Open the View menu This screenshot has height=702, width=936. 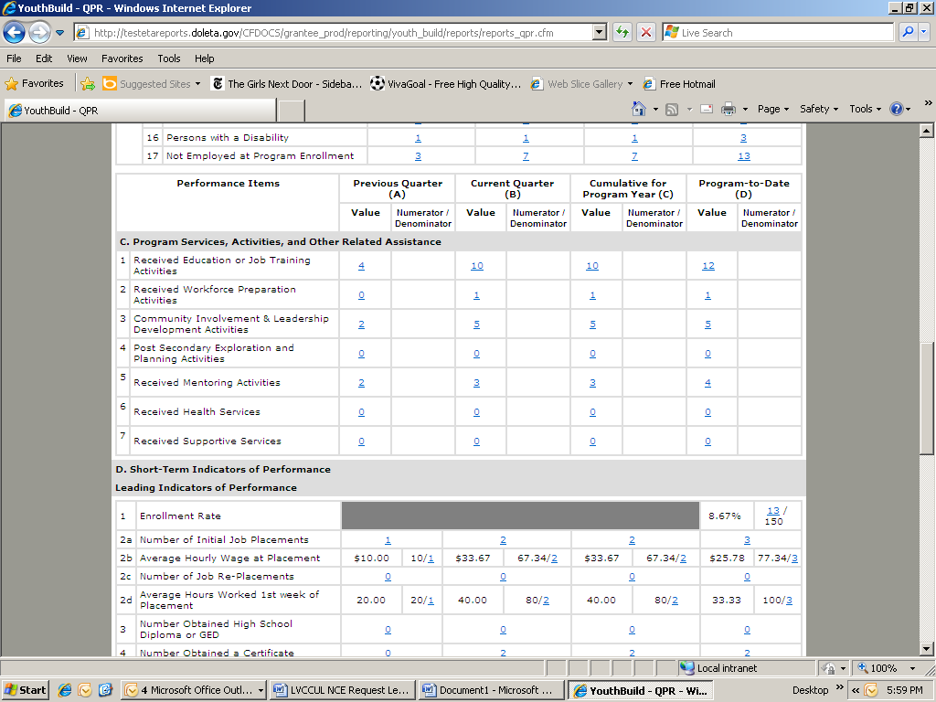(x=77, y=58)
